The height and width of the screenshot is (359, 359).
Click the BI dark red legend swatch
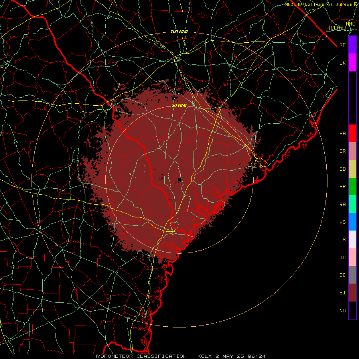352,293
